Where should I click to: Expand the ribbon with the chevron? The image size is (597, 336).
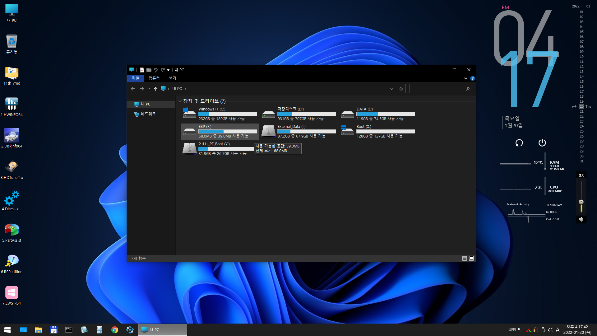point(466,78)
